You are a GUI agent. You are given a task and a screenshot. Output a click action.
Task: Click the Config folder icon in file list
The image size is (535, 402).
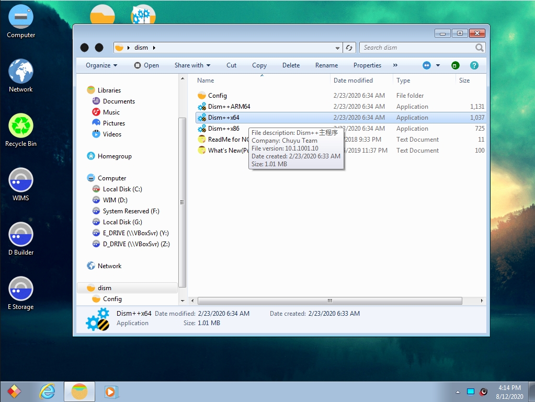[x=202, y=96]
